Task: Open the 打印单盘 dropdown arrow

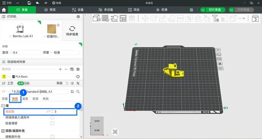Action: click(x=231, y=10)
